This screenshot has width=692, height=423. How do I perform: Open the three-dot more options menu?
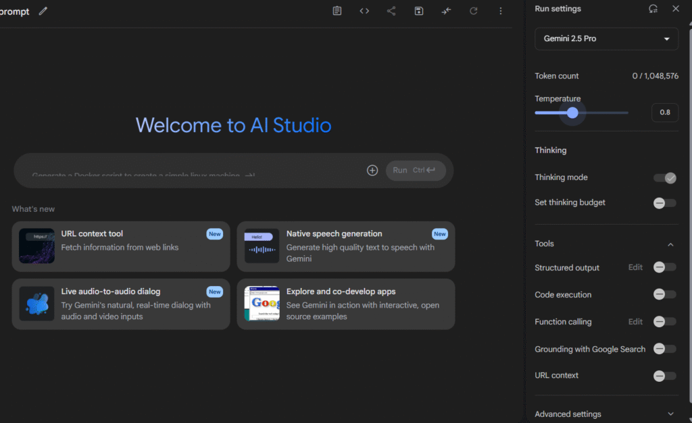pos(501,11)
